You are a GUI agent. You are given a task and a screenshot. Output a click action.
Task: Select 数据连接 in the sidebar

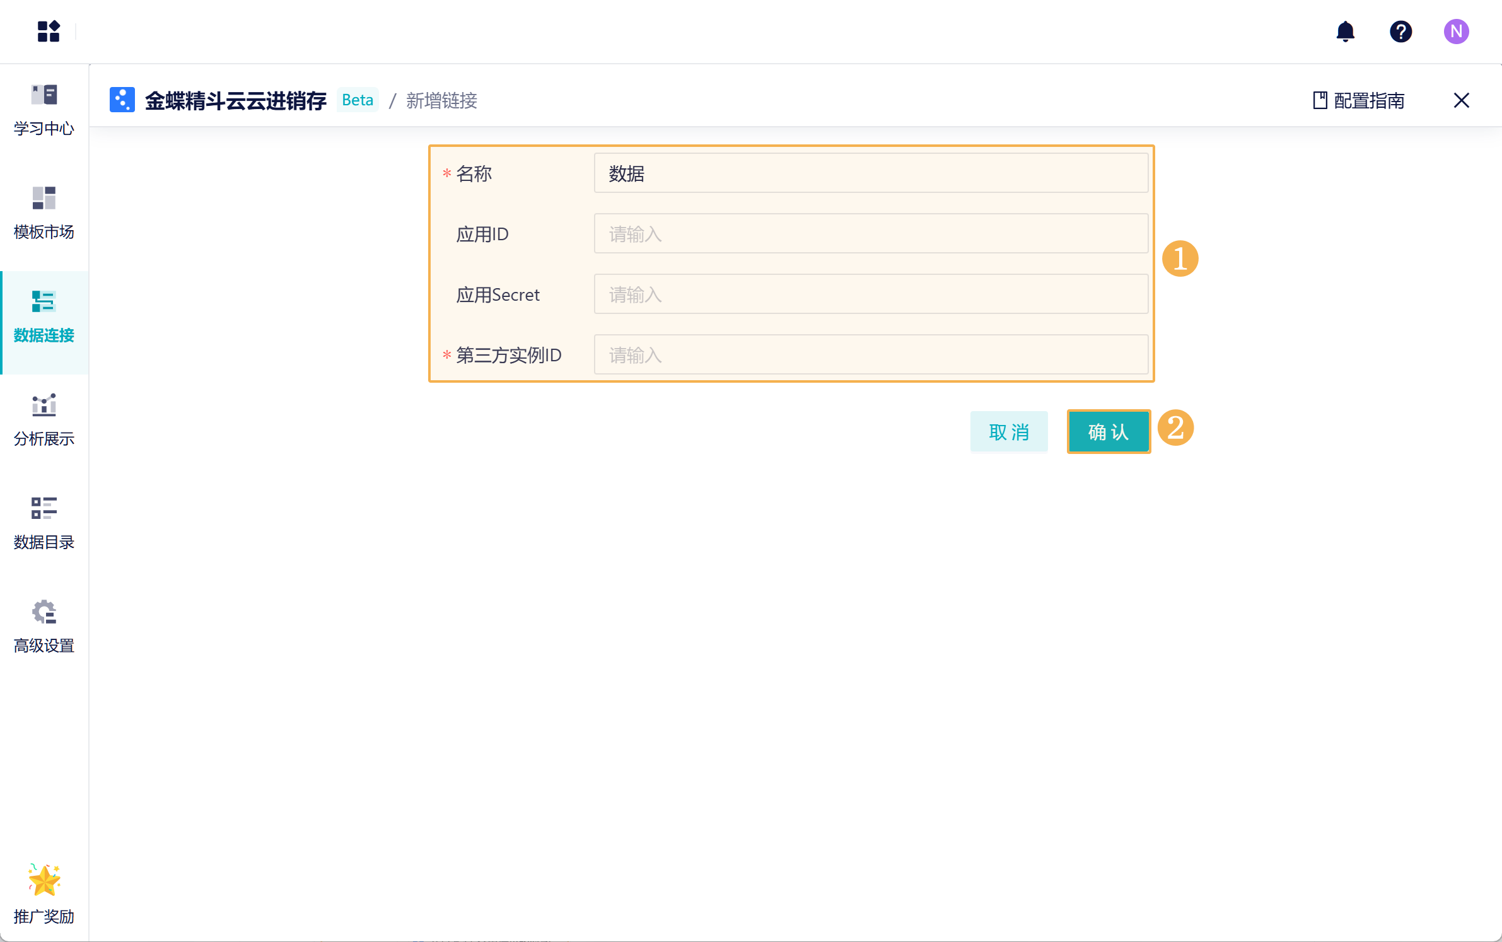(44, 317)
